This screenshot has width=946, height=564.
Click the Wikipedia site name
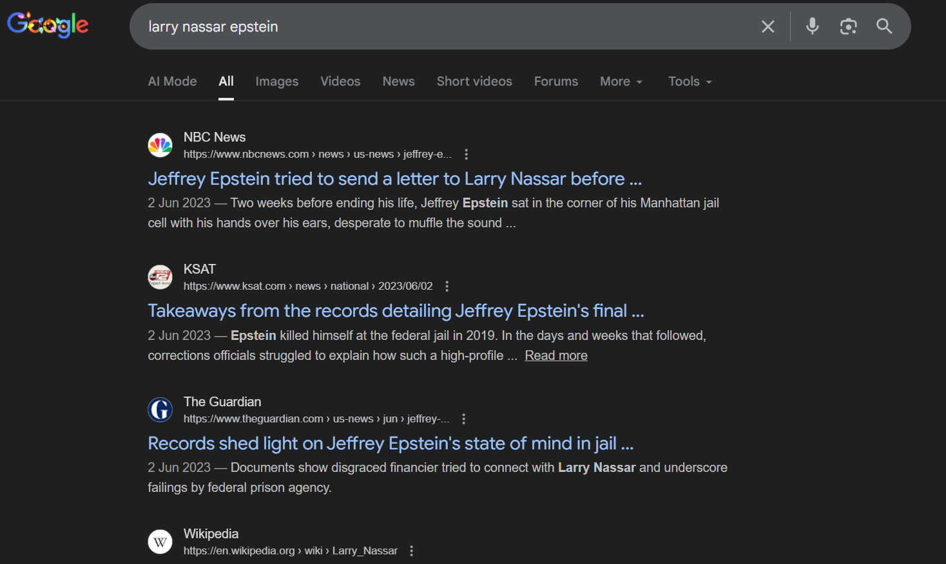pos(211,534)
